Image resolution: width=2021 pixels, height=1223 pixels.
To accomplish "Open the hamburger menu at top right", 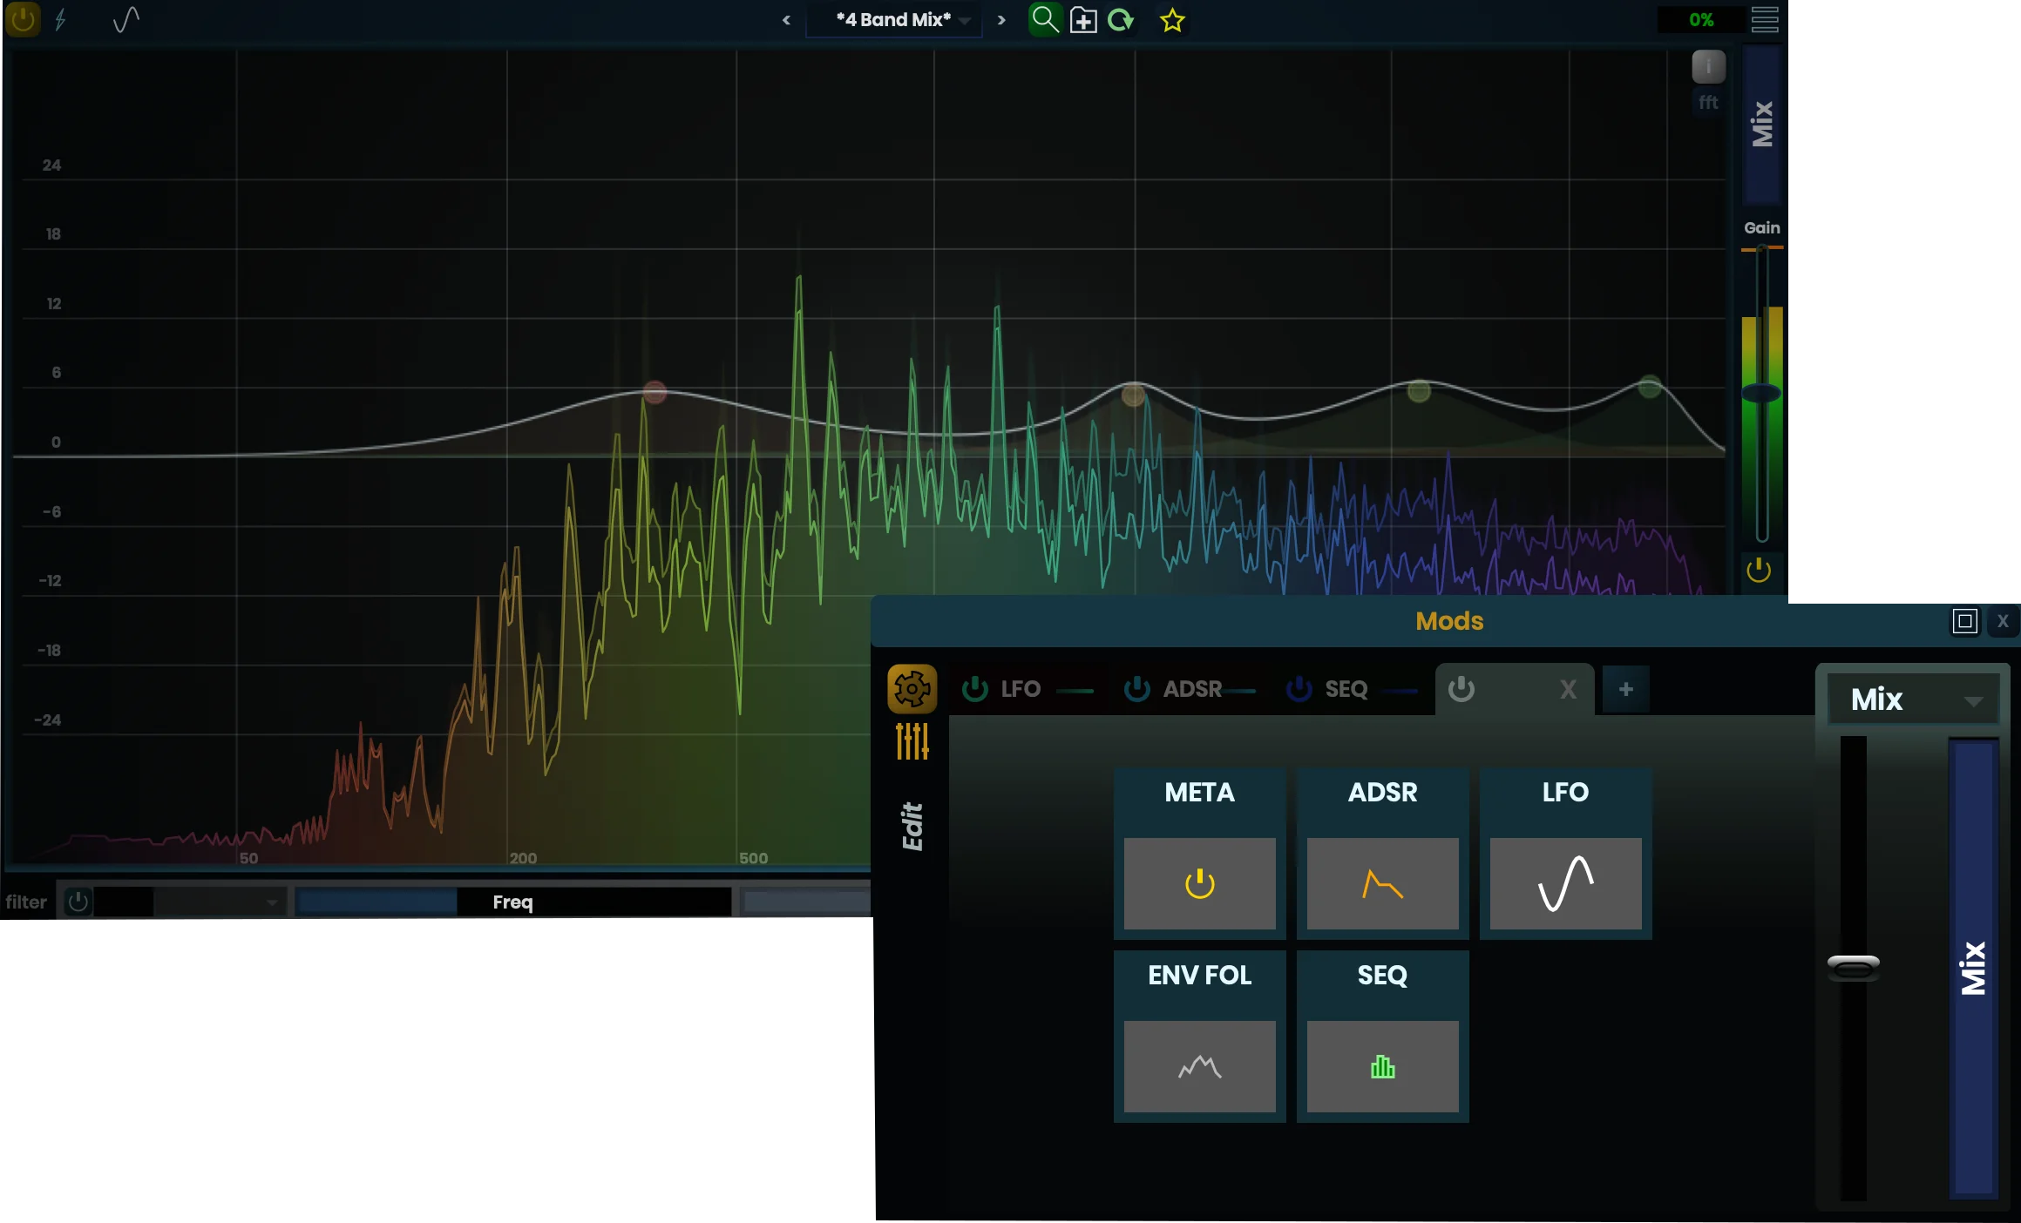I will pyautogui.click(x=1765, y=19).
